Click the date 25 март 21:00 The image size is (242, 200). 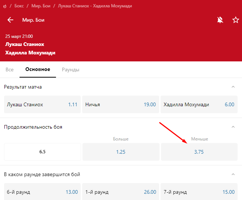pyautogui.click(x=19, y=36)
